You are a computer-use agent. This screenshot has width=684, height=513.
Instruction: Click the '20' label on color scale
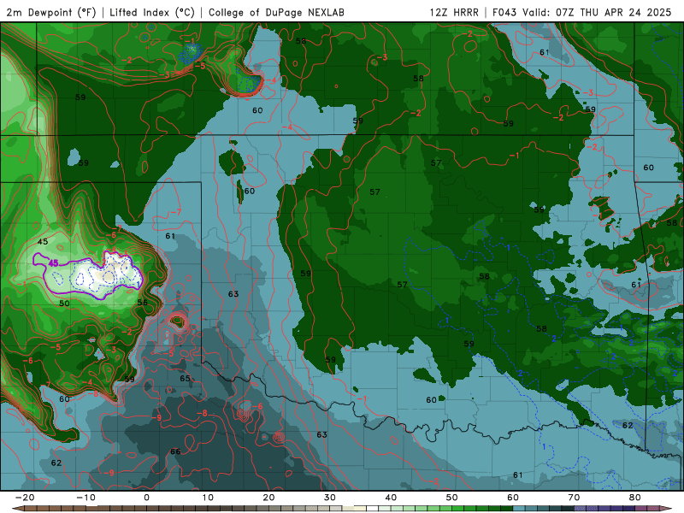pos(268,498)
